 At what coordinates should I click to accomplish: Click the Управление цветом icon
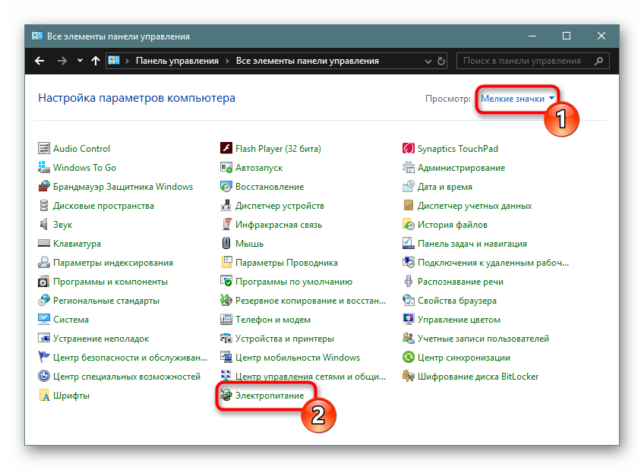click(x=409, y=319)
